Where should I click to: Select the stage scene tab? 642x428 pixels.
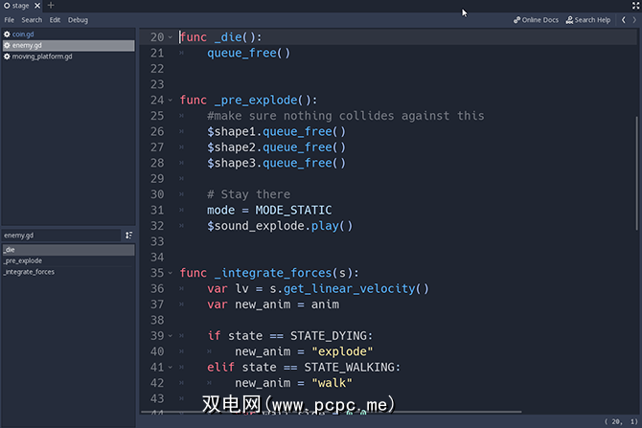point(17,6)
